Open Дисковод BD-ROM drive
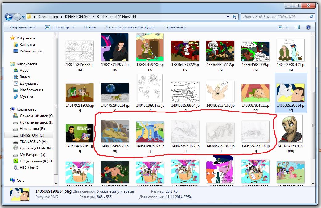Screen dimensions: 321x208 tap(36, 148)
